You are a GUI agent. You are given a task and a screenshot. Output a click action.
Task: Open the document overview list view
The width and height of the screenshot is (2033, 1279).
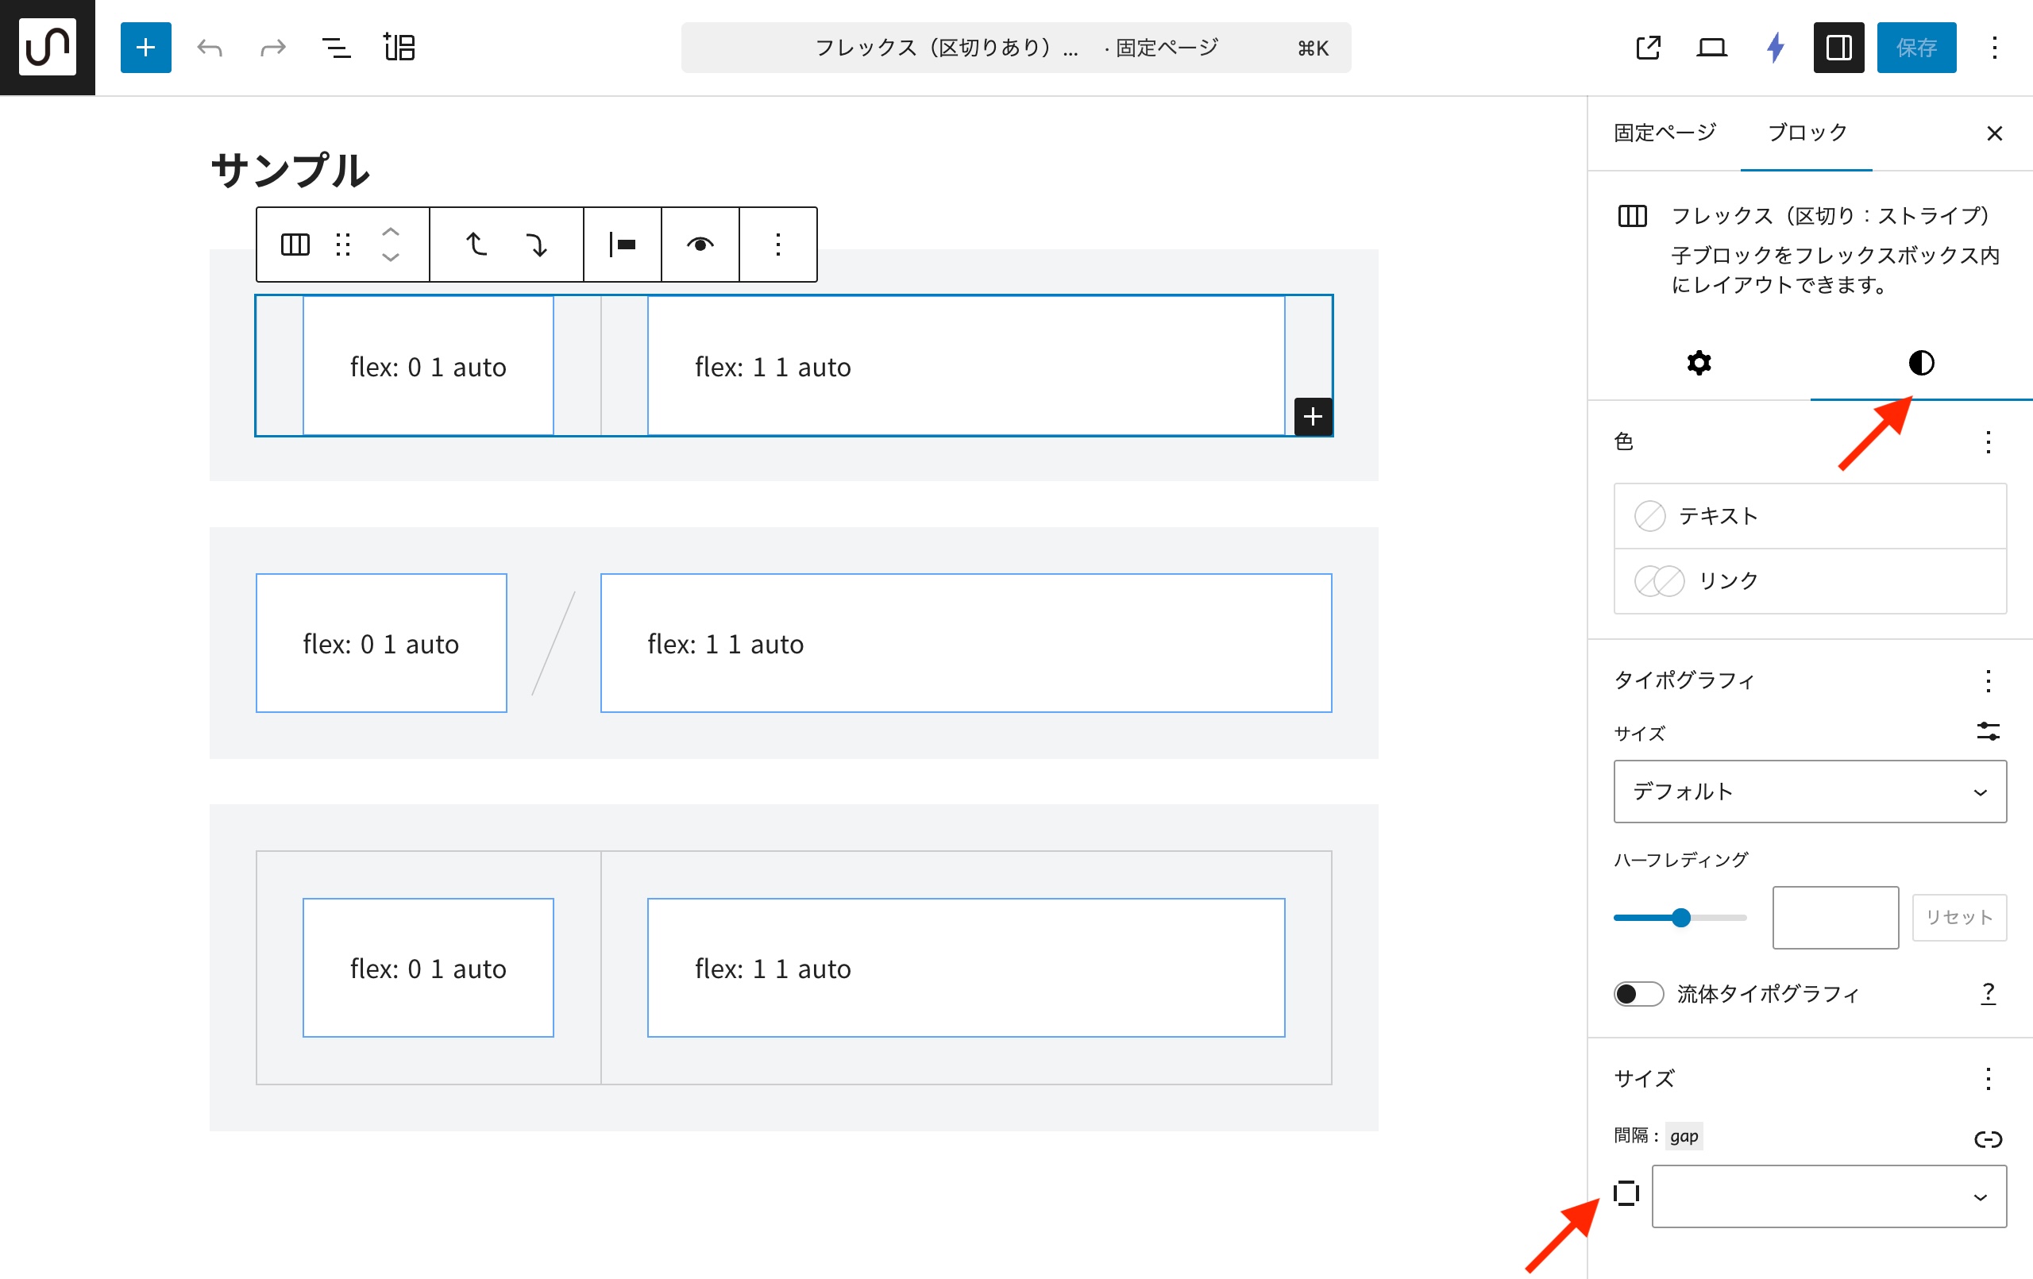pyautogui.click(x=336, y=48)
